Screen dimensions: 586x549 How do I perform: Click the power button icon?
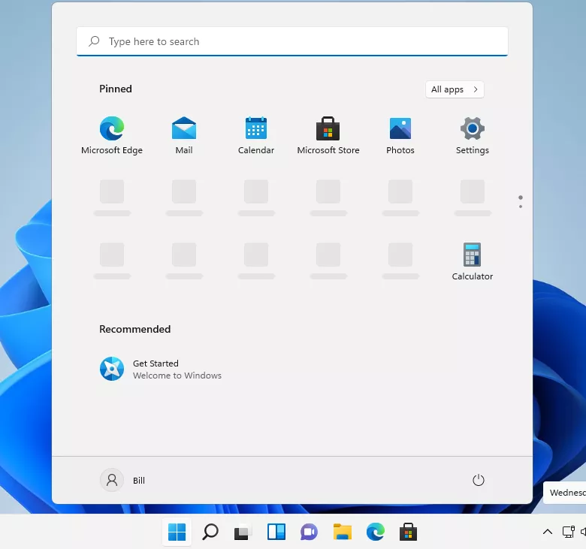[x=479, y=480]
